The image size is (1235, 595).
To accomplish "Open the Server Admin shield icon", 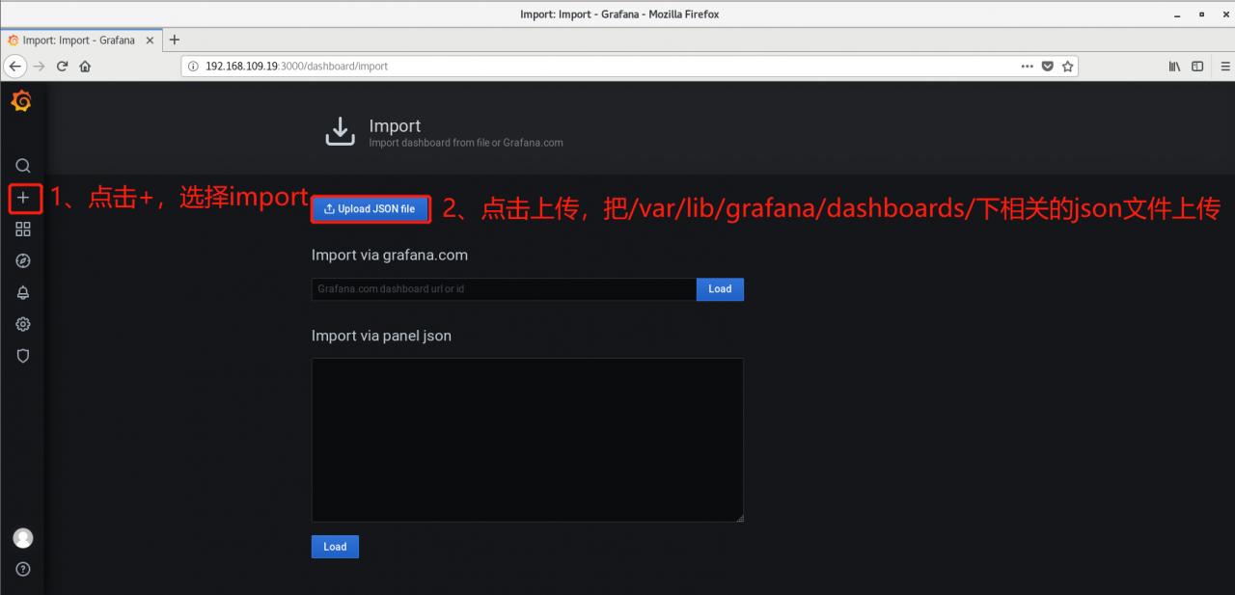I will pos(23,356).
